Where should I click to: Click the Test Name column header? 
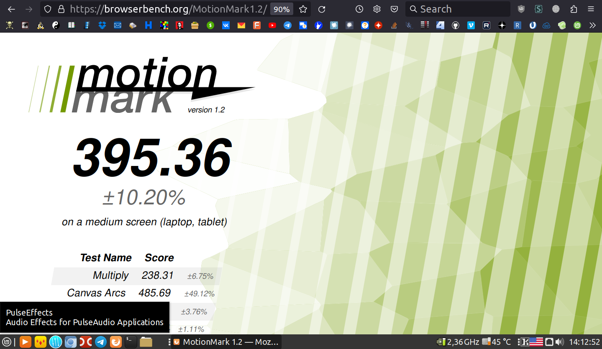pyautogui.click(x=106, y=258)
